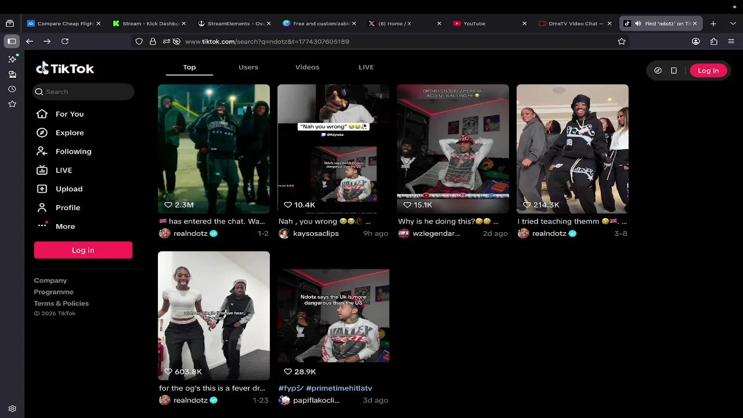743x418 pixels.
Task: Open the video with 603.8K likes
Action: pos(214,315)
